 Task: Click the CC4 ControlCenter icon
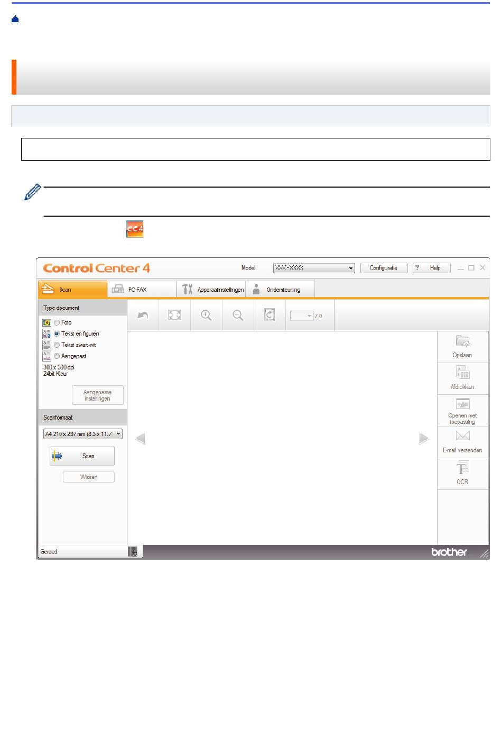point(135,229)
